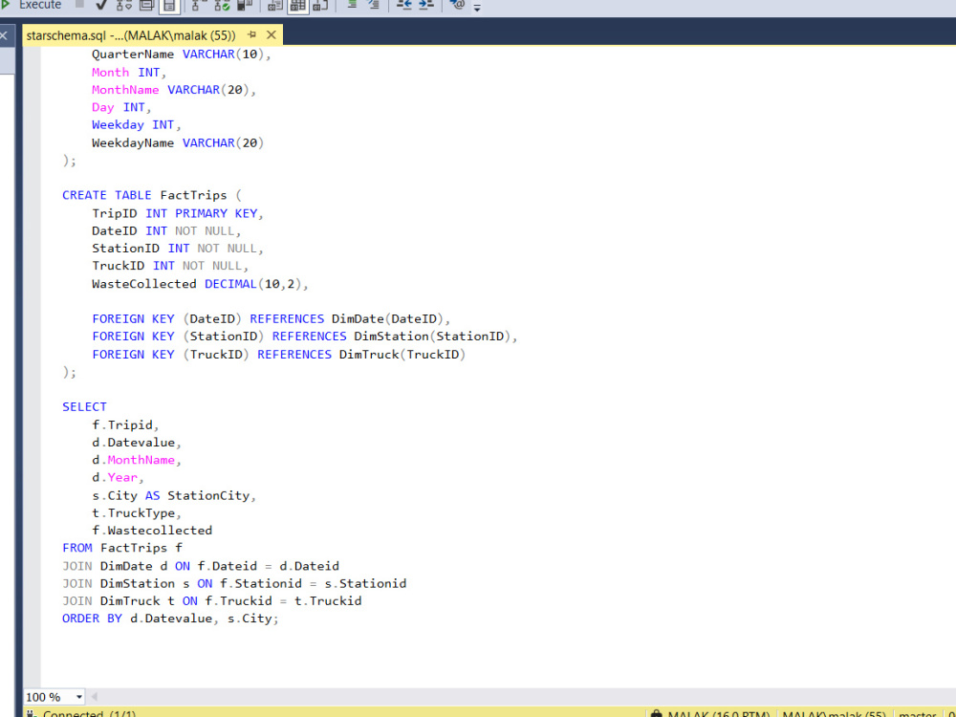This screenshot has width=956, height=717.
Task: Click 'REFERENCES DimDate(DateID)' foreign key line
Action: tap(272, 319)
